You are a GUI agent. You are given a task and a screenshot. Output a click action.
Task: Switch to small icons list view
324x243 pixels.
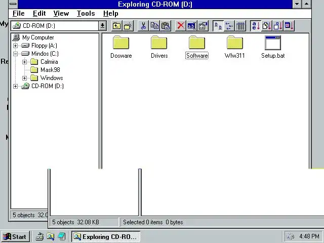tap(229, 26)
